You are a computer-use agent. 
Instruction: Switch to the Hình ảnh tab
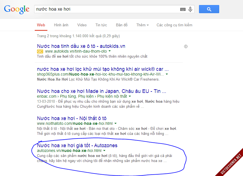point(61,25)
